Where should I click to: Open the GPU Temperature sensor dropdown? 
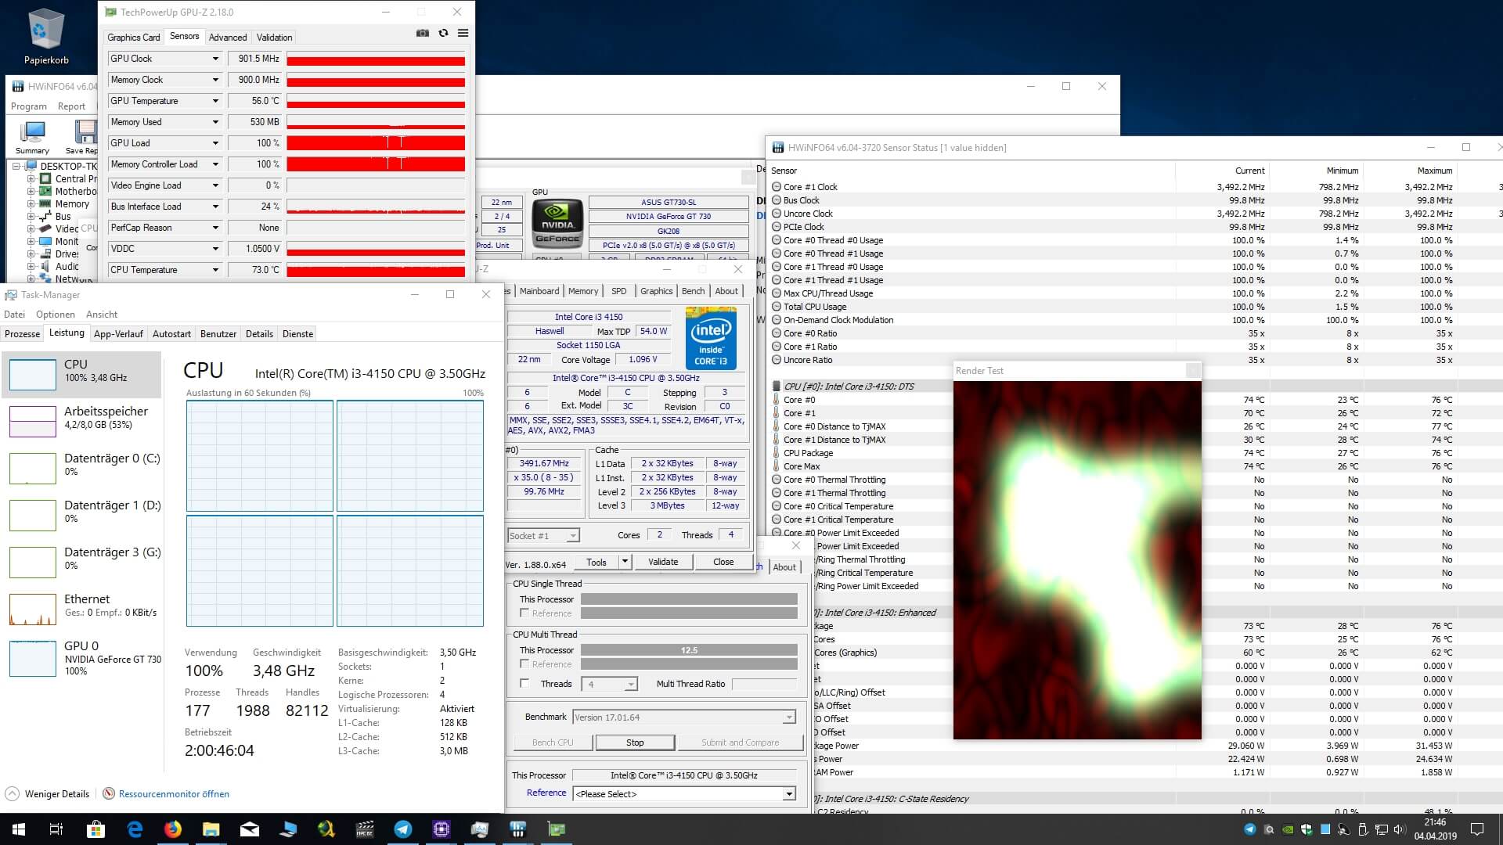tap(215, 101)
